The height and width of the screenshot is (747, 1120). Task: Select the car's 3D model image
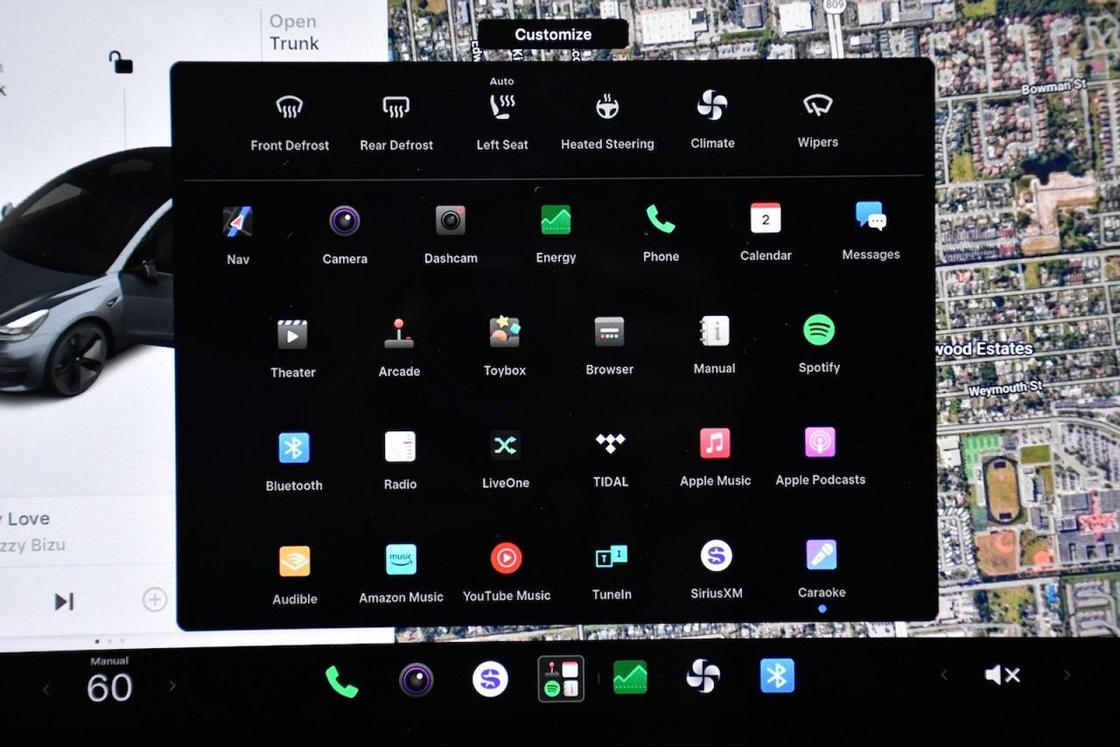[86, 271]
